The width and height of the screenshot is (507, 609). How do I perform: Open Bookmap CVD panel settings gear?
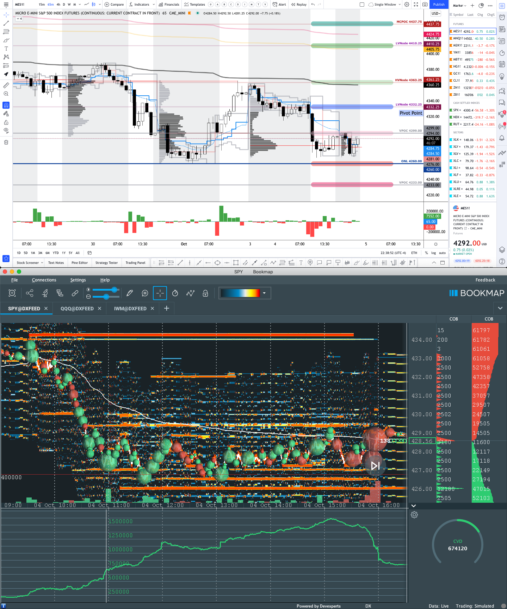414,515
